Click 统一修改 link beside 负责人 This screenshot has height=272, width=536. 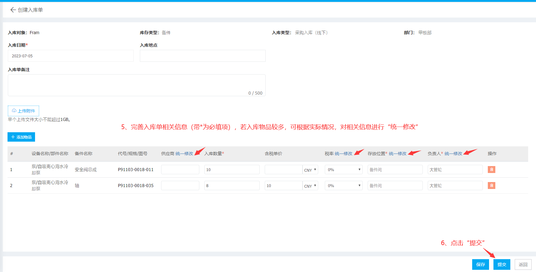453,154
